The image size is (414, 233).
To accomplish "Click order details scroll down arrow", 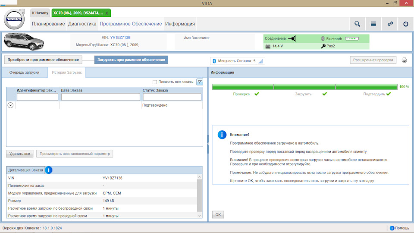I will pos(200,216).
